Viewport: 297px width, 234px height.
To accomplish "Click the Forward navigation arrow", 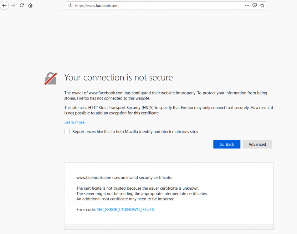I will (13, 5).
